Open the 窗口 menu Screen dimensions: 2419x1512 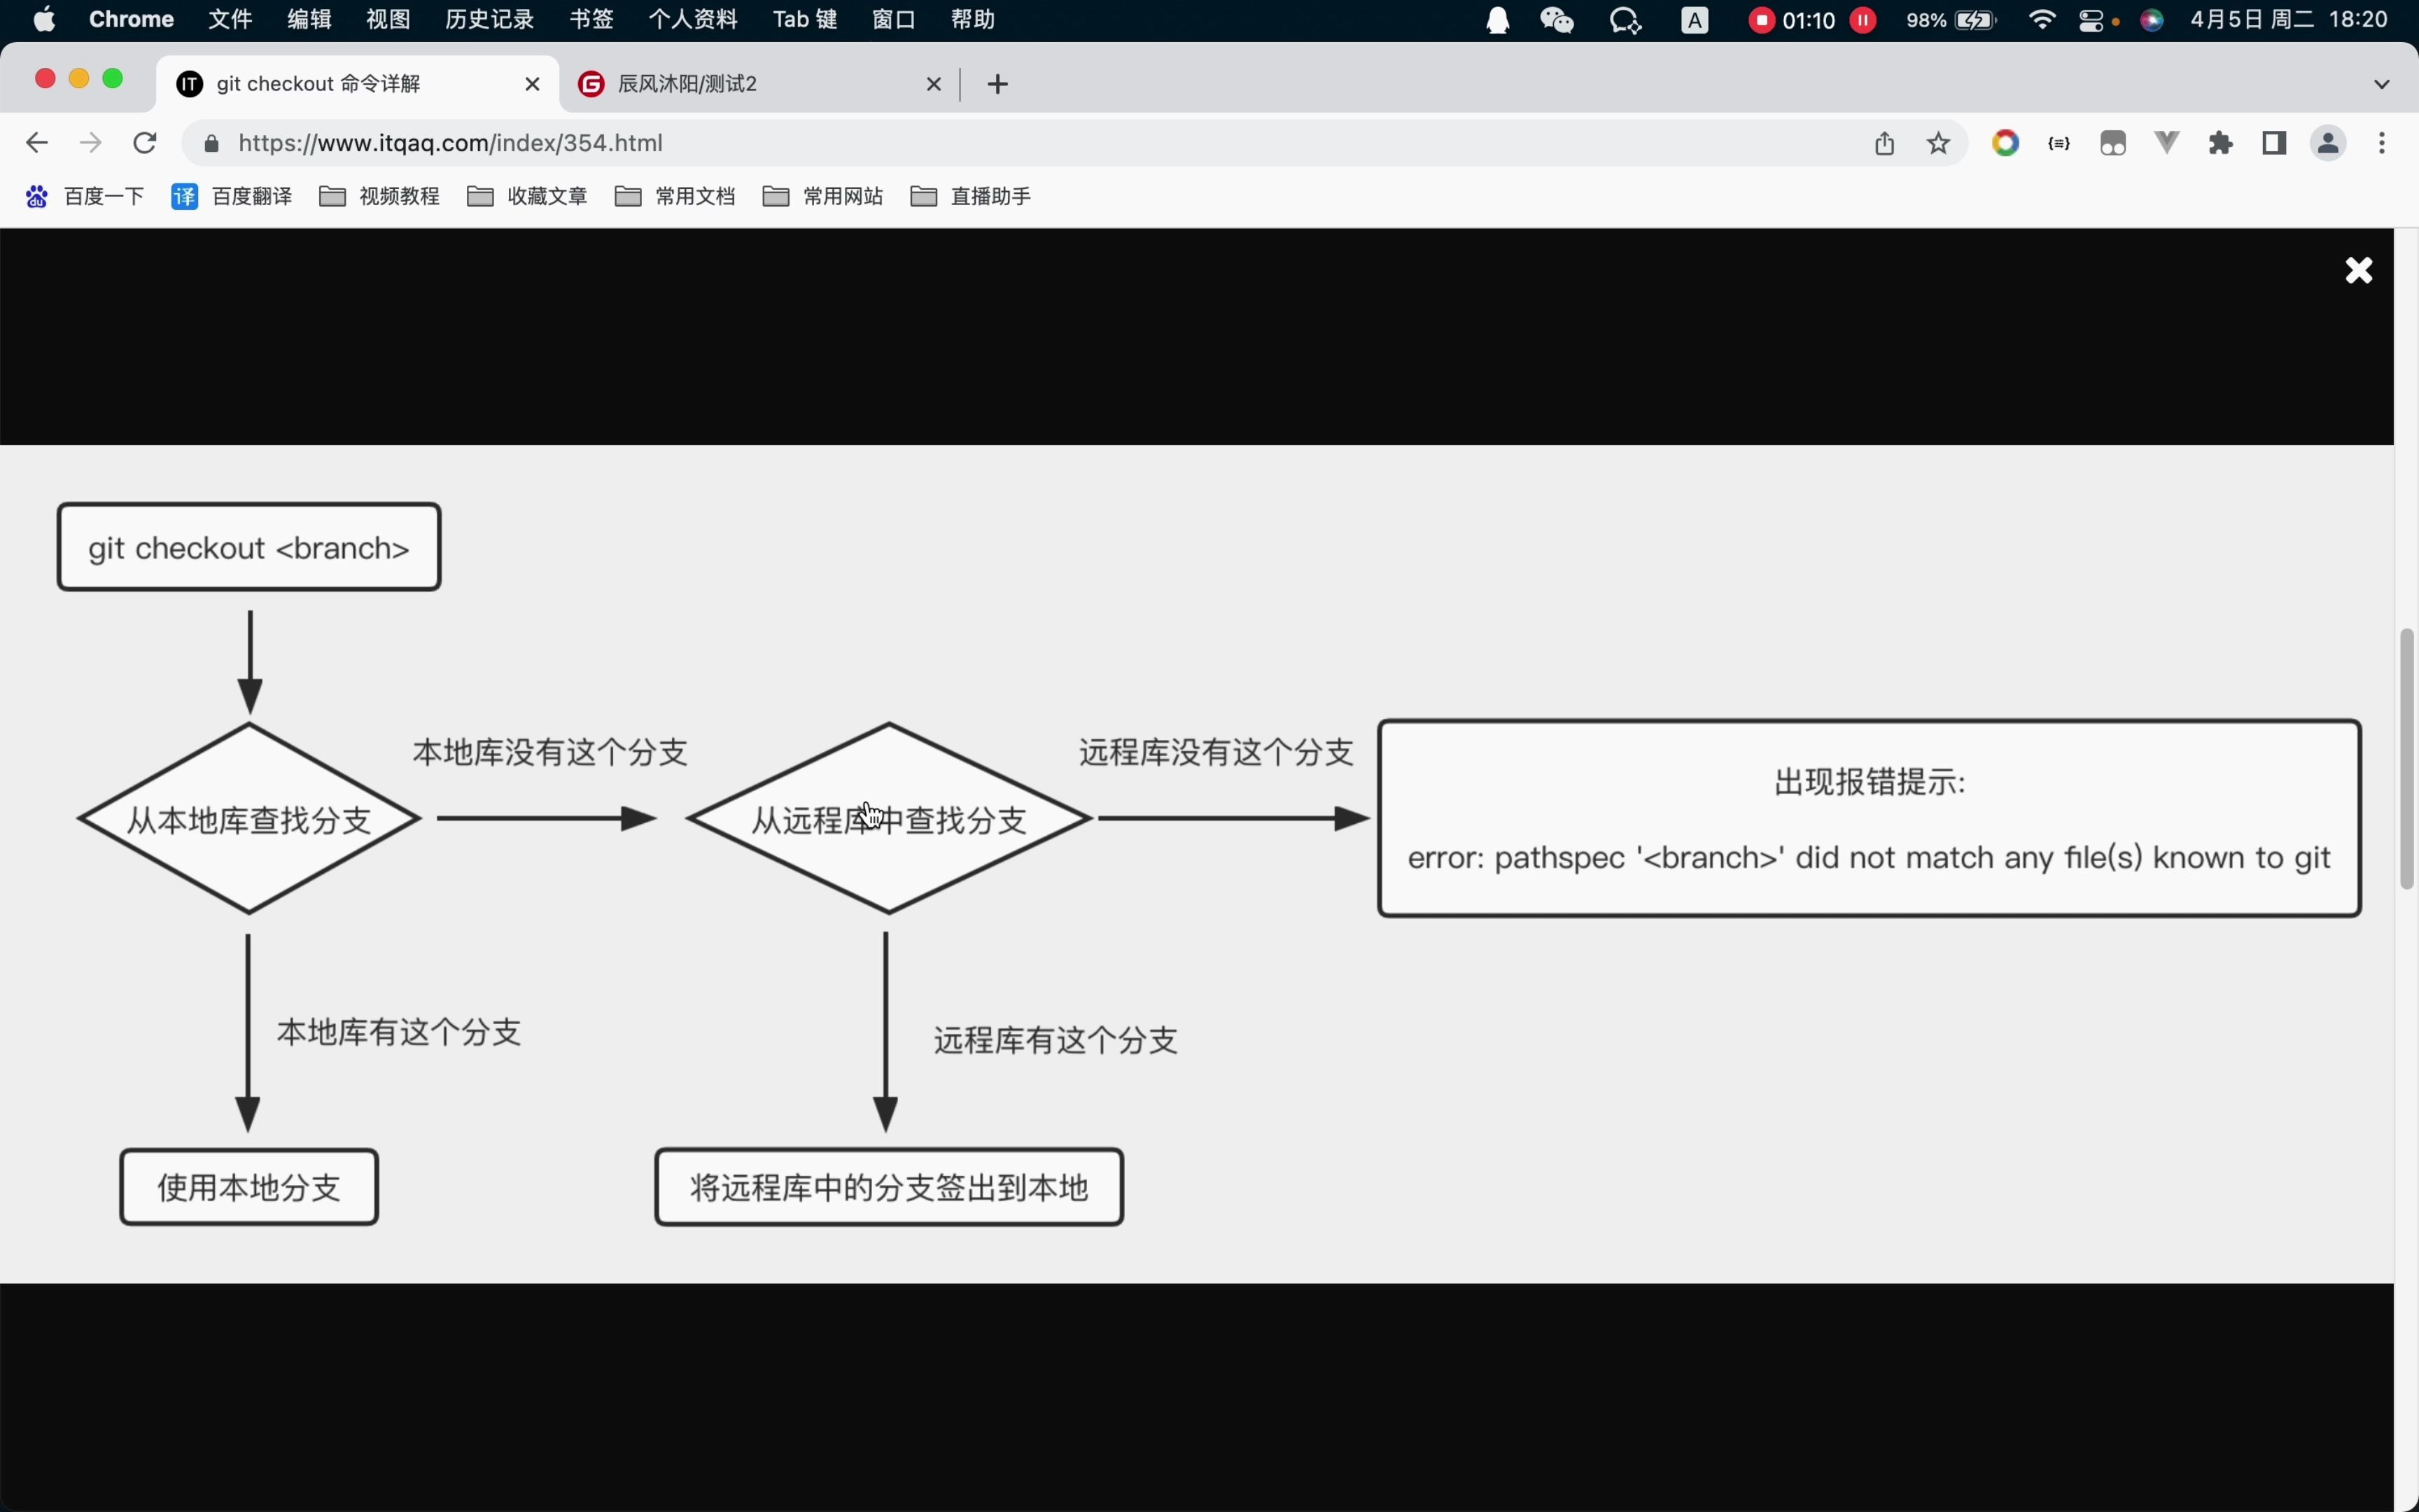point(894,20)
